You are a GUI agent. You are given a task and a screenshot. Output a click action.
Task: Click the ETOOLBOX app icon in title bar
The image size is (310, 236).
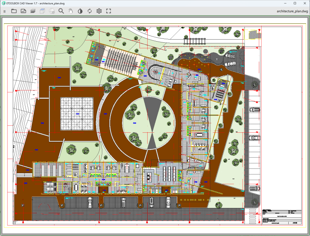[x=4, y=3]
